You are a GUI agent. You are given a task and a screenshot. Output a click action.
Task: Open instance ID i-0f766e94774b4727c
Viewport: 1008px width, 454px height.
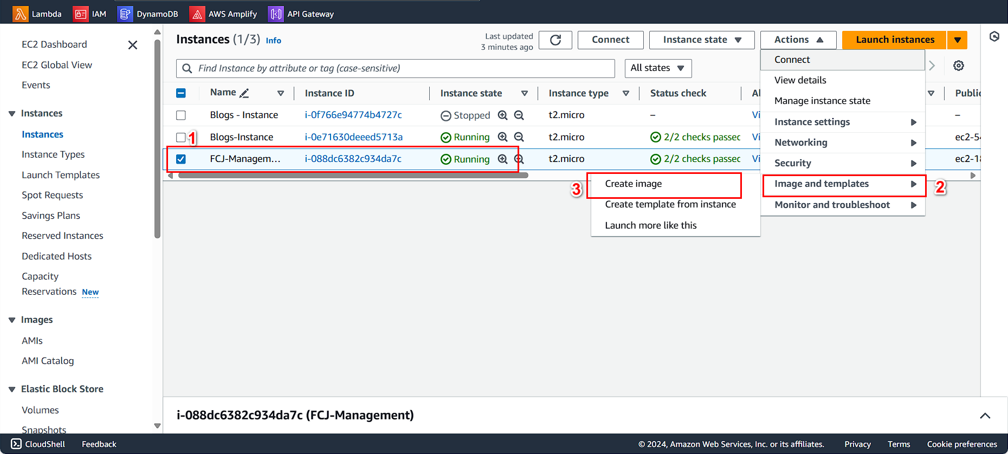(x=353, y=115)
